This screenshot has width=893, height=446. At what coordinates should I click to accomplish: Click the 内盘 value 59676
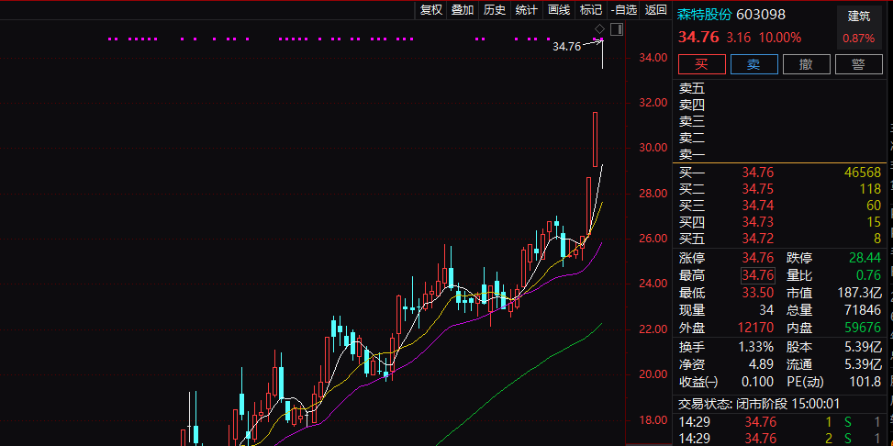[862, 328]
